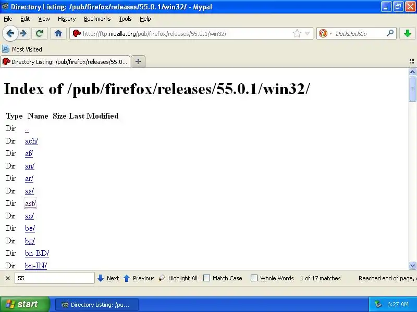Viewport: 417px width, 312px height.
Task: Open the az/ directory link
Action: [x=29, y=216]
